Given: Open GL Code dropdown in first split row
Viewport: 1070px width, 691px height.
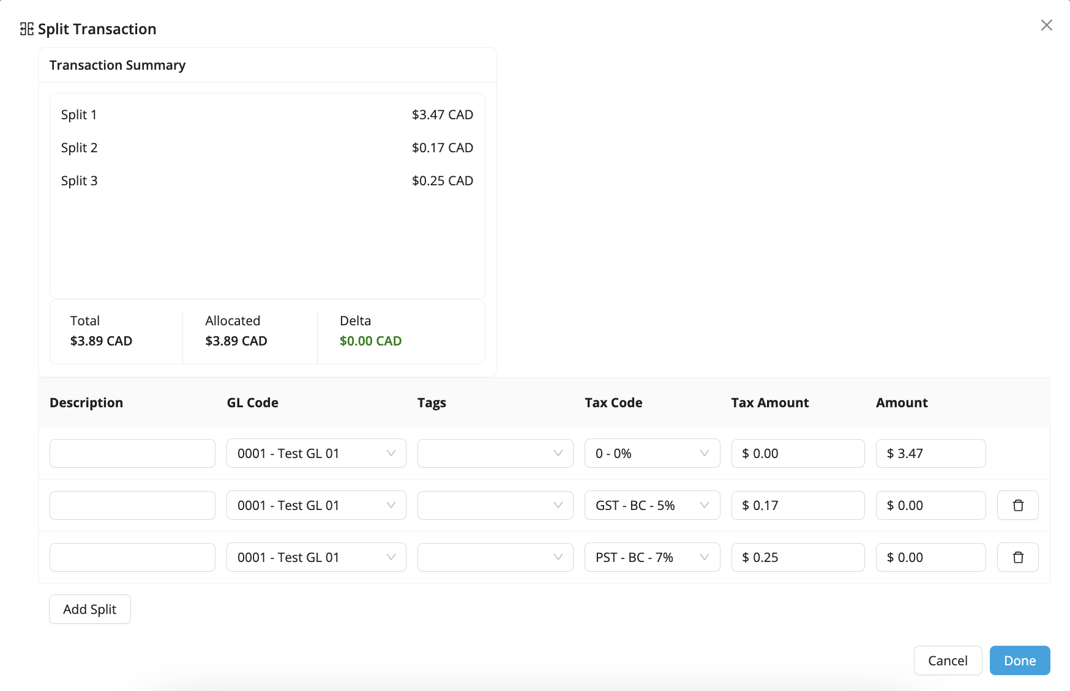Looking at the screenshot, I should click(x=316, y=453).
